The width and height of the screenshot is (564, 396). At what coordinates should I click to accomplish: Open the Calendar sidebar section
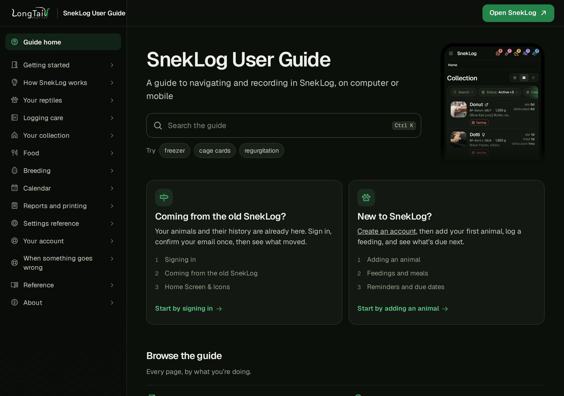point(63,188)
